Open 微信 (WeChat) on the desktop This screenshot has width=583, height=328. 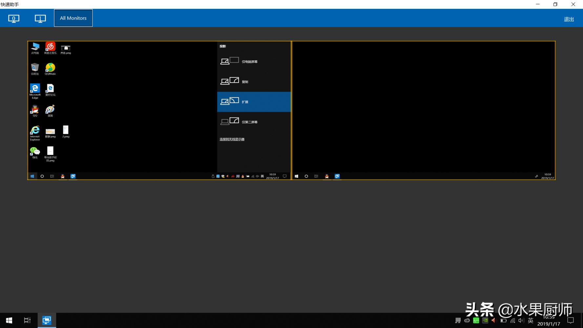(35, 152)
